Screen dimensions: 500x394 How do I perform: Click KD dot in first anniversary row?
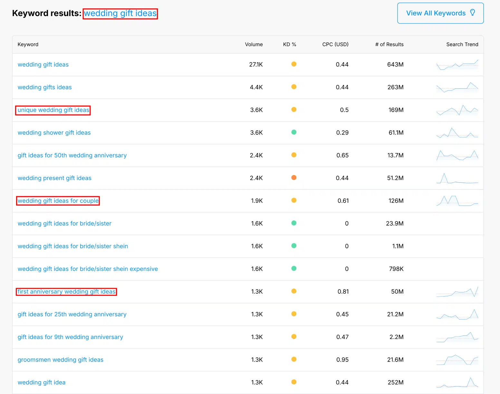[x=294, y=291]
